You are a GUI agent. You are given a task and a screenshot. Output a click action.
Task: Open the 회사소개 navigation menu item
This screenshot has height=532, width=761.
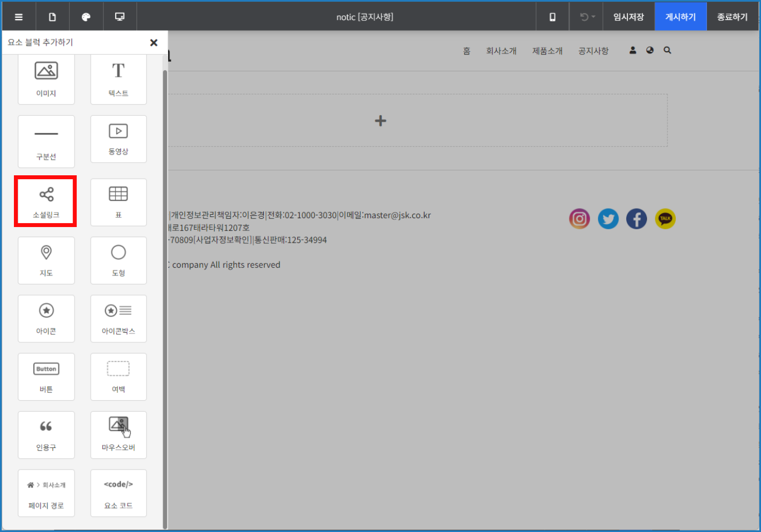coord(501,51)
